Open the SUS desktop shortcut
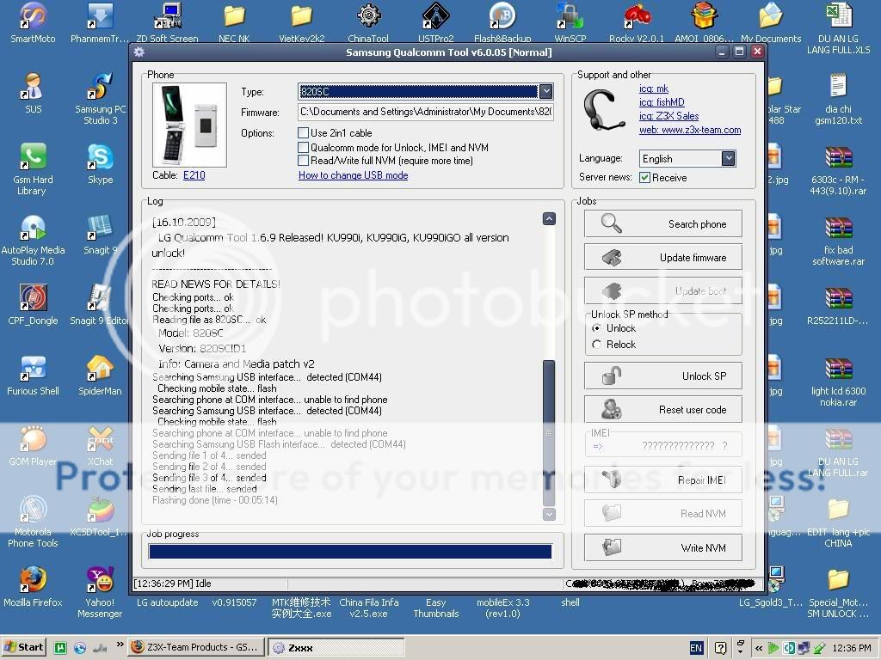 (33, 93)
